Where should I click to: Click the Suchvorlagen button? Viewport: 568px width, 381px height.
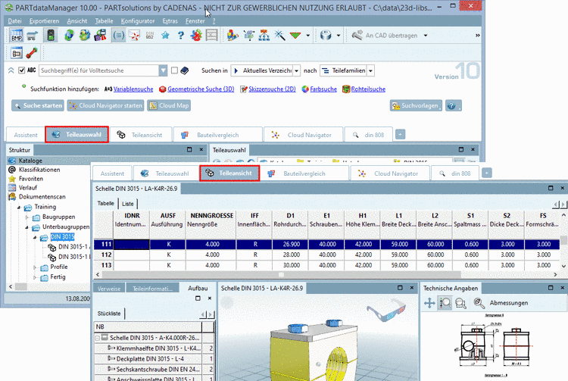[416, 105]
